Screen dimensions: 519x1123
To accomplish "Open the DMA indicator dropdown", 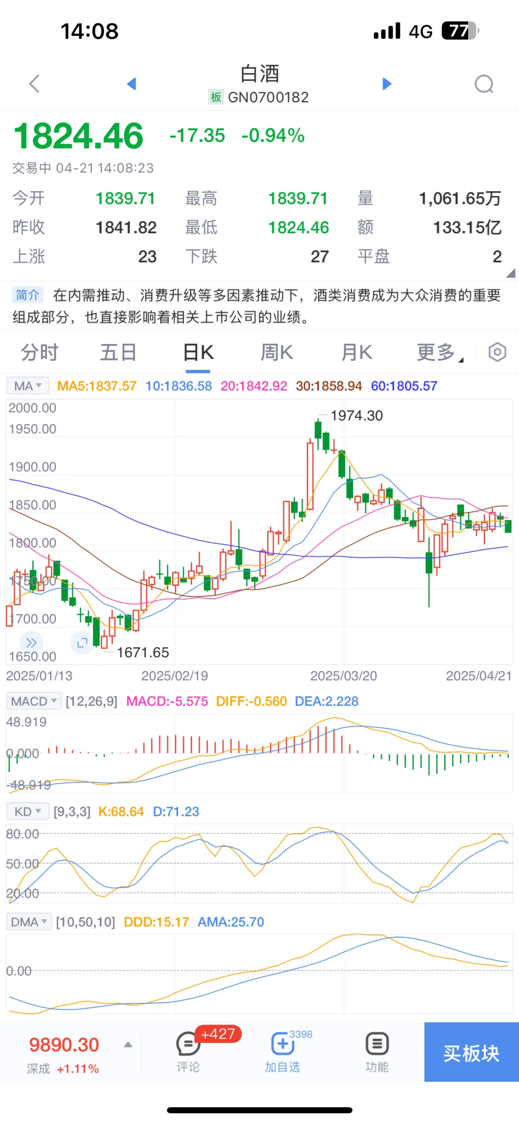I will tap(29, 922).
